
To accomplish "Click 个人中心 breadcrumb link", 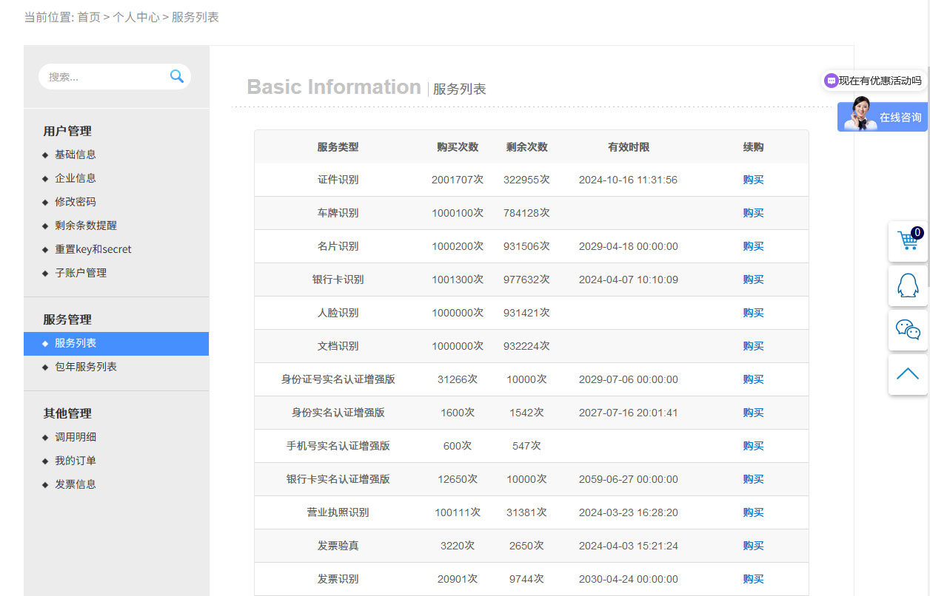I will pyautogui.click(x=136, y=17).
